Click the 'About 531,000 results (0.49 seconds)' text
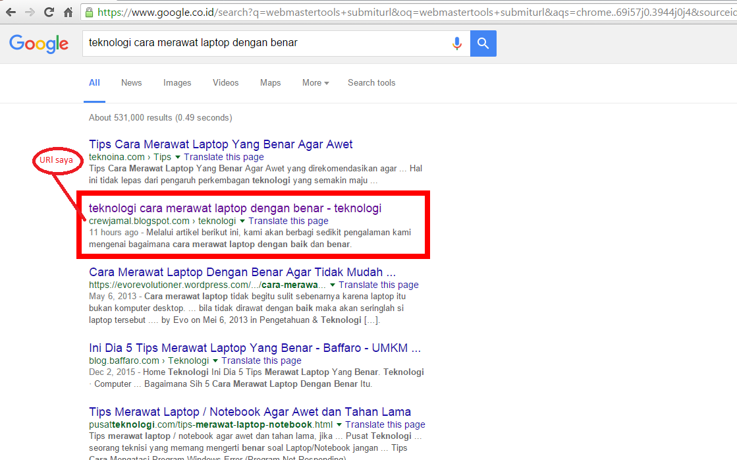Viewport: 737px width, 460px height. pos(160,117)
